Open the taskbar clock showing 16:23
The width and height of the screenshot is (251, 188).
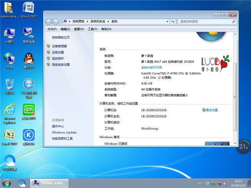(238, 183)
